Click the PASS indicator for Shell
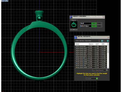 click(94, 23)
